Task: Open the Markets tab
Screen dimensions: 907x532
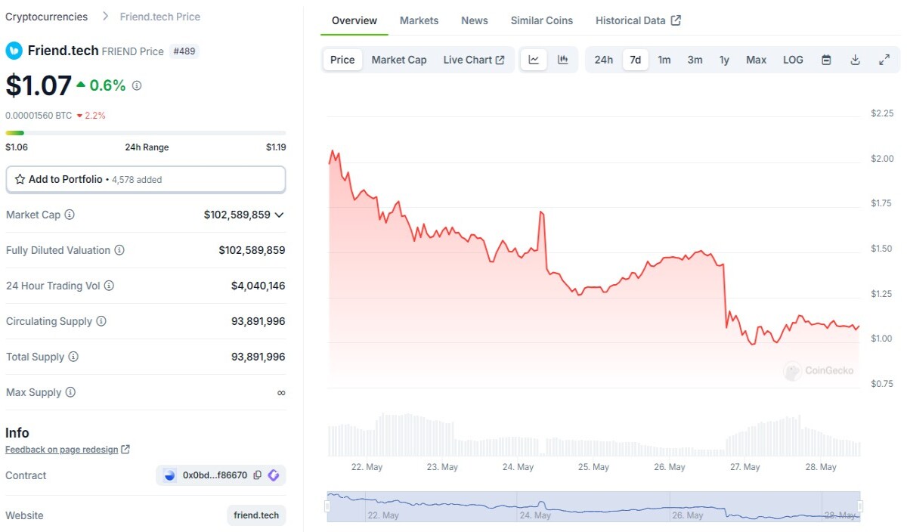Action: click(419, 20)
